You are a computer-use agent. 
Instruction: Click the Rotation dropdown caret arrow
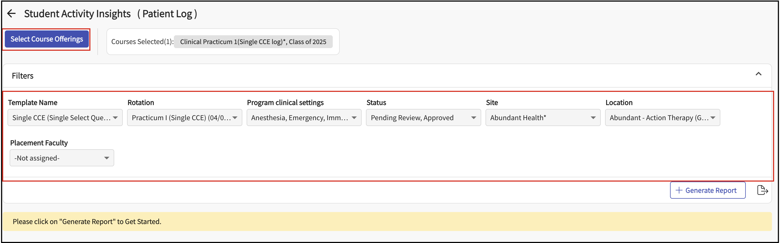pyautogui.click(x=235, y=118)
